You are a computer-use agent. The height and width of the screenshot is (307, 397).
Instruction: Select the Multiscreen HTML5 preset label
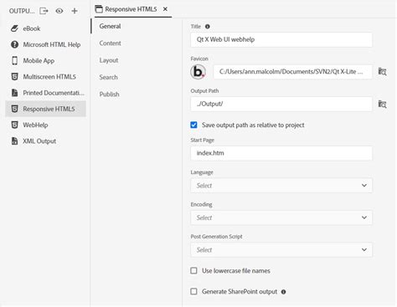49,77
